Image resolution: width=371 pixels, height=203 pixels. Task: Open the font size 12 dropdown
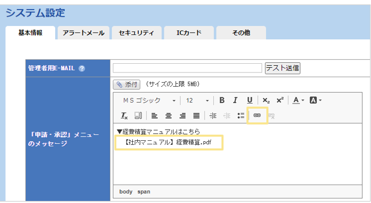coord(197,100)
